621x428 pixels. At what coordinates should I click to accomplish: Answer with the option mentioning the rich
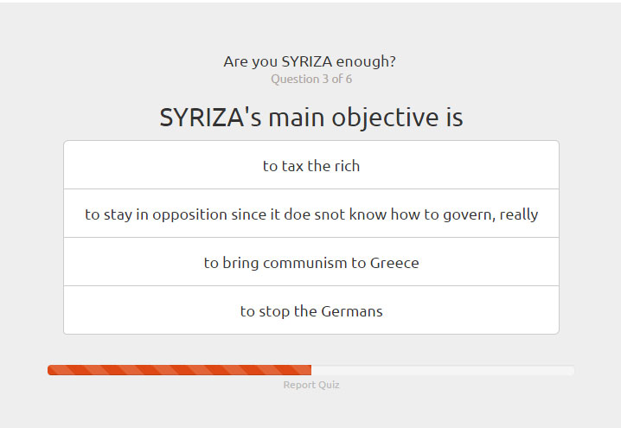pyautogui.click(x=311, y=164)
